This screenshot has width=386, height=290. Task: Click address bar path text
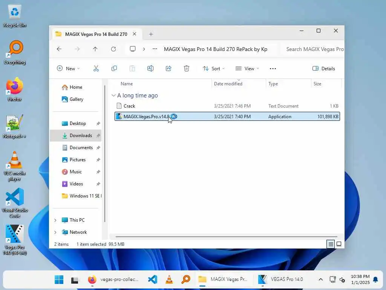pyautogui.click(x=215, y=49)
